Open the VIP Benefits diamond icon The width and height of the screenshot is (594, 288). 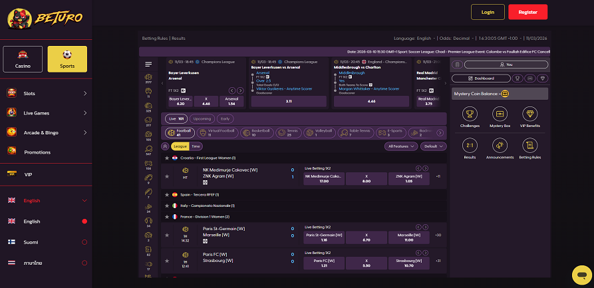click(x=529, y=114)
